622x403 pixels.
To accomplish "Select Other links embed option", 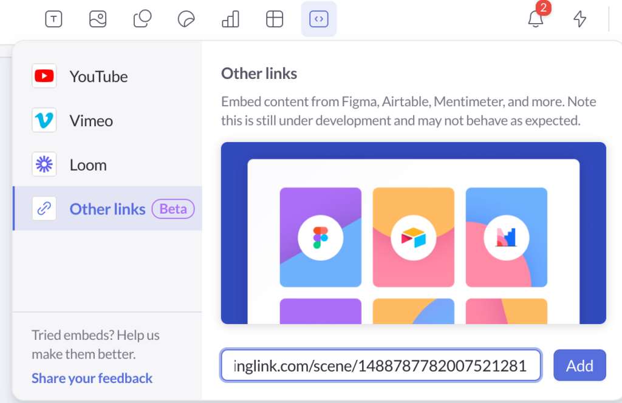I will (108, 208).
